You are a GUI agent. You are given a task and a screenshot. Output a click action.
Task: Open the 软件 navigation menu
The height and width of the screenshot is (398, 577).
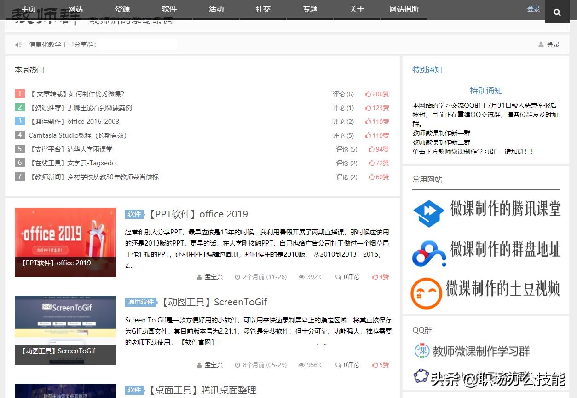coord(169,8)
